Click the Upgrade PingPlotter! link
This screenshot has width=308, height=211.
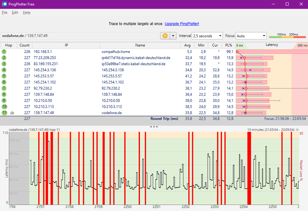pos(182,24)
